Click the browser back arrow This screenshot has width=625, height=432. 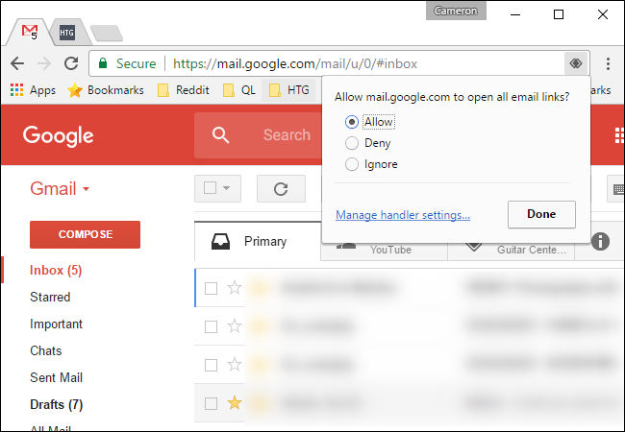coord(17,63)
